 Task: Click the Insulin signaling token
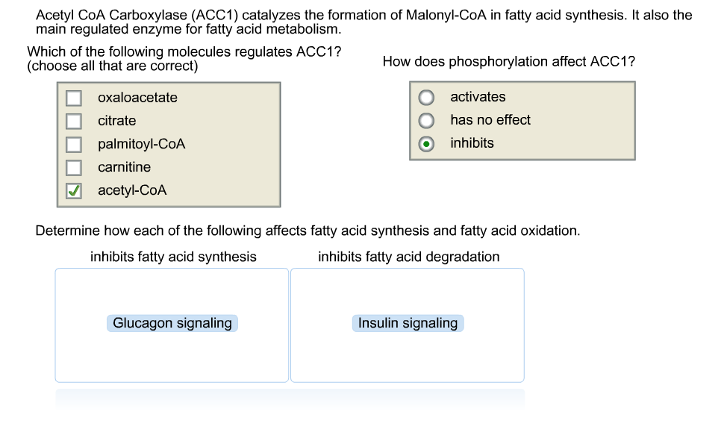[x=408, y=323]
